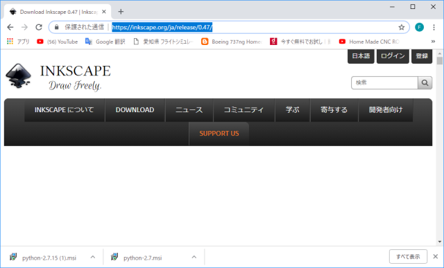Click the padlock secure-connection icon

coord(57,27)
